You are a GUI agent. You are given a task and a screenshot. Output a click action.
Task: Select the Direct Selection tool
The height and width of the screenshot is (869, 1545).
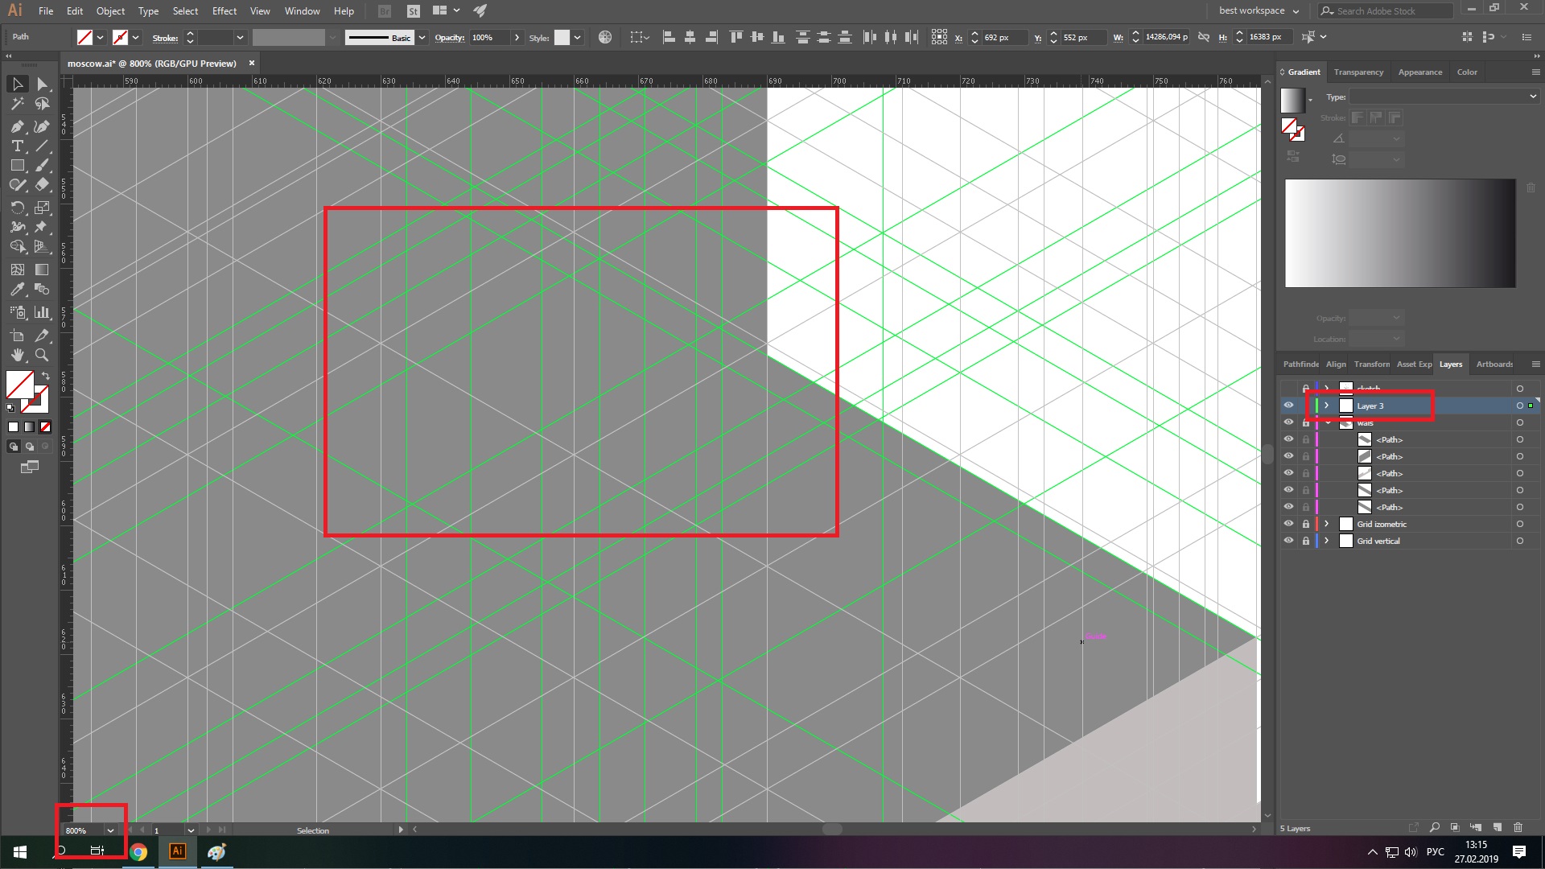(x=43, y=84)
